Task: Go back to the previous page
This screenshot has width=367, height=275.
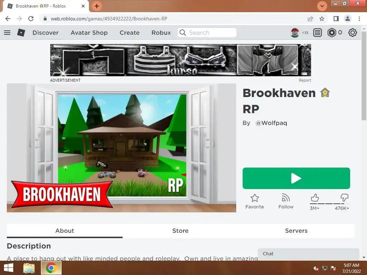Action: pos(8,19)
